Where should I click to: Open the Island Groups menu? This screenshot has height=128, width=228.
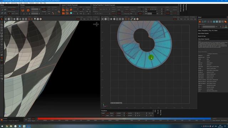(14, 3)
